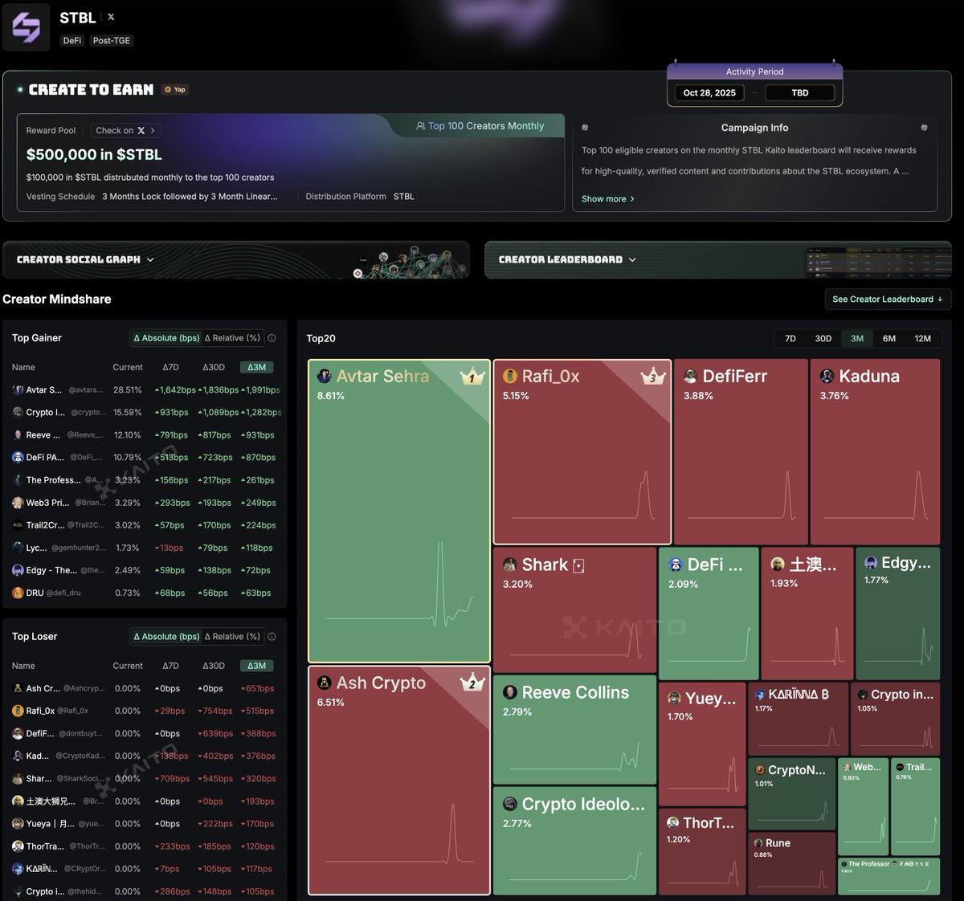Click ThorT... avatar in treemap tile
Screen dimensions: 964x901
click(x=673, y=822)
